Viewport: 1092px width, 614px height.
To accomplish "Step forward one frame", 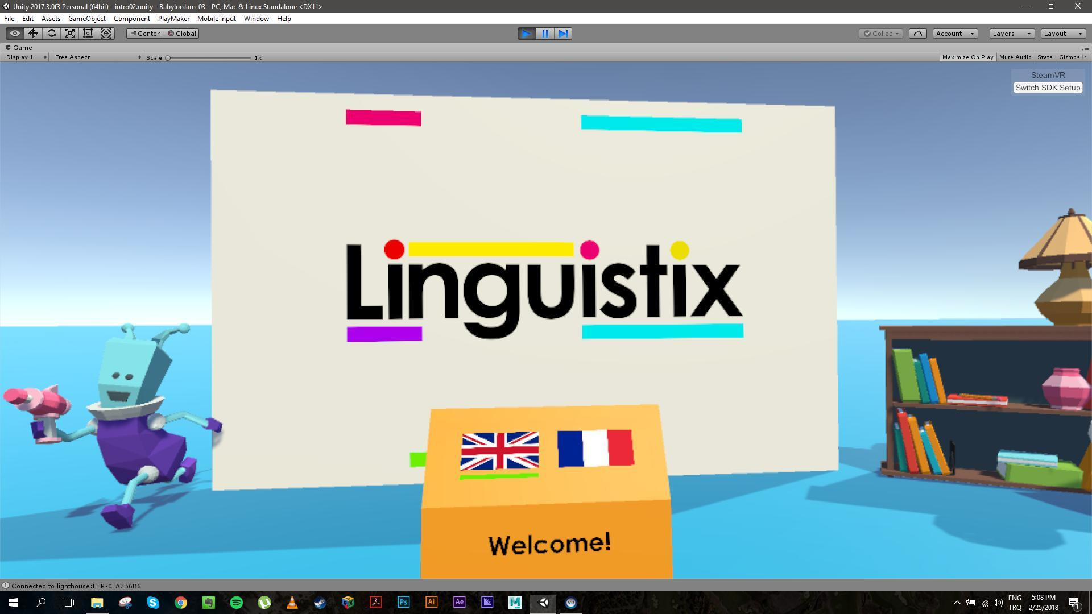I will click(563, 34).
